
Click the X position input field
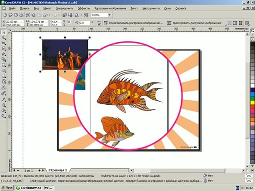point(15,21)
